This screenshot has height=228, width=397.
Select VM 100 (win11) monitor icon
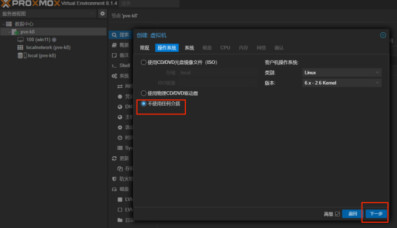[x=21, y=40]
